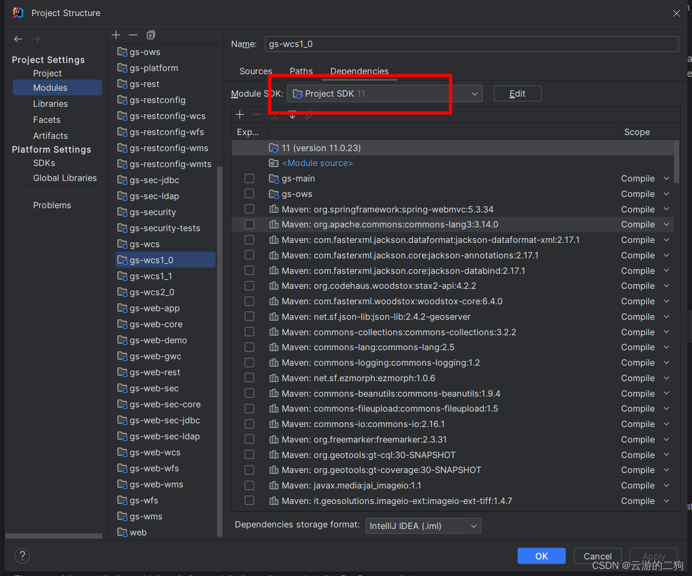Viewport: 692px width, 576px height.
Task: Click the gs-platform module folder icon
Action: click(x=122, y=68)
